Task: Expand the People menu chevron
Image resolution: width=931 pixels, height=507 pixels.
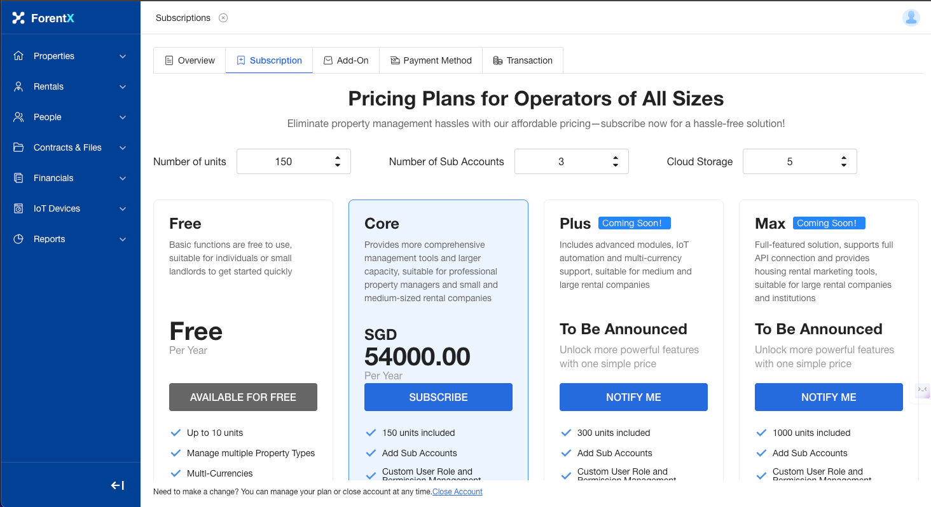Action: click(123, 118)
